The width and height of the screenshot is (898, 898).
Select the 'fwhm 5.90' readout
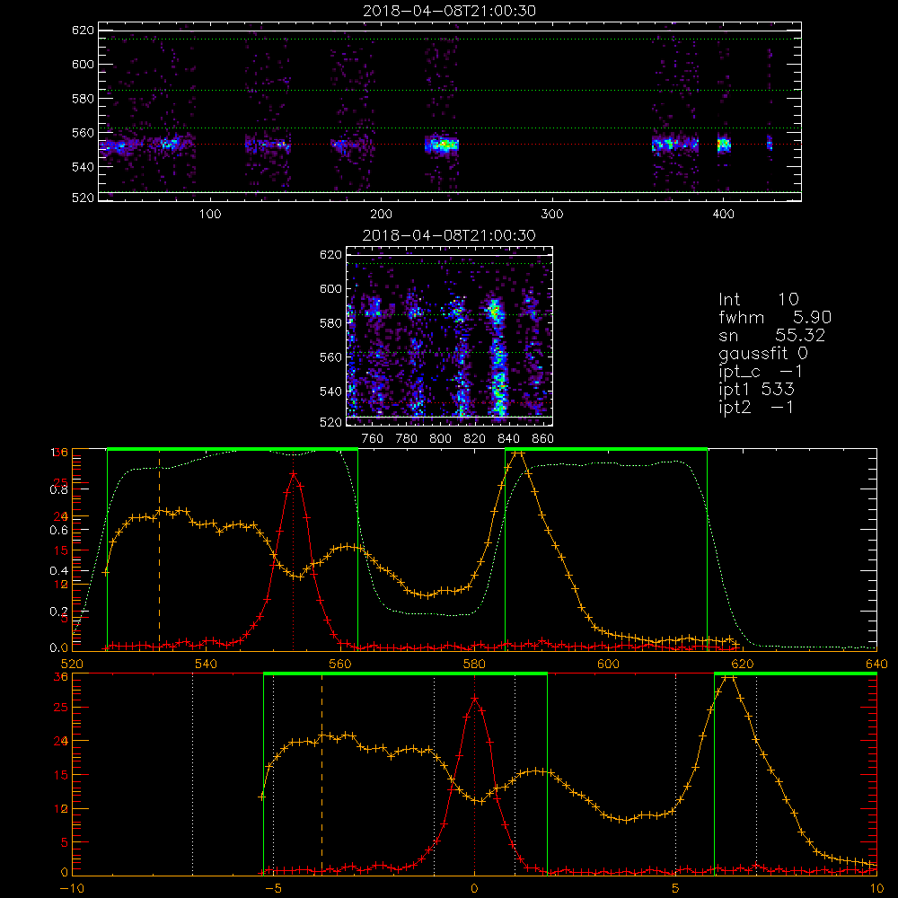click(x=775, y=317)
